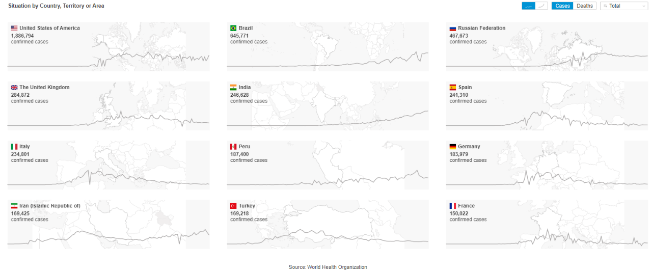Open the Turkey country name link
This screenshot has width=652, height=271.
pyautogui.click(x=247, y=206)
